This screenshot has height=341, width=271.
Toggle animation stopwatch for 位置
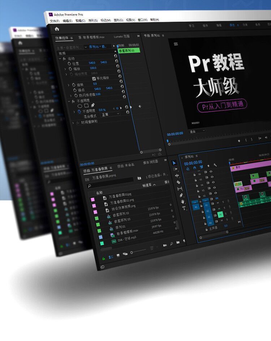[69, 64]
